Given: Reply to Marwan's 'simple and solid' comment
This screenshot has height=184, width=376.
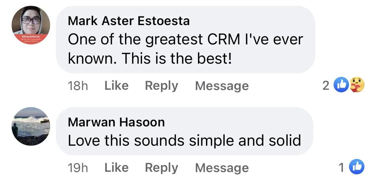Looking at the screenshot, I should [x=162, y=168].
